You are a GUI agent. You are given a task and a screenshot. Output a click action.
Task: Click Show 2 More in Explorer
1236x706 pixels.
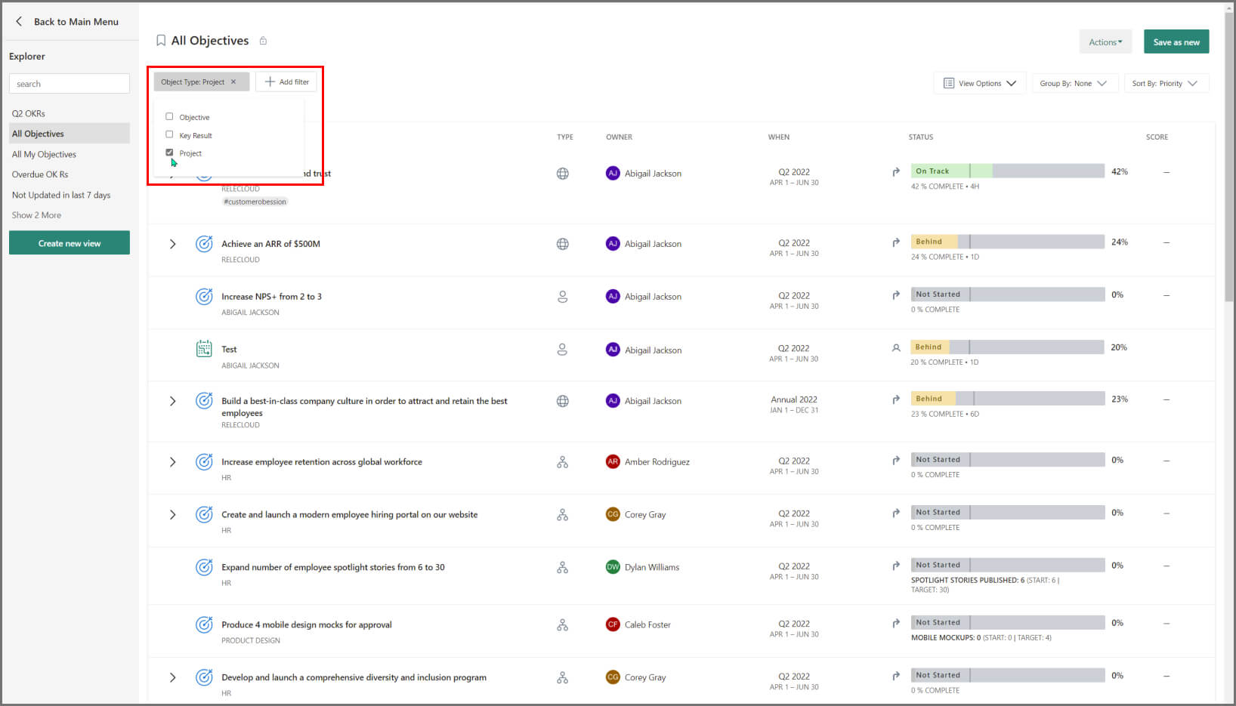[36, 215]
